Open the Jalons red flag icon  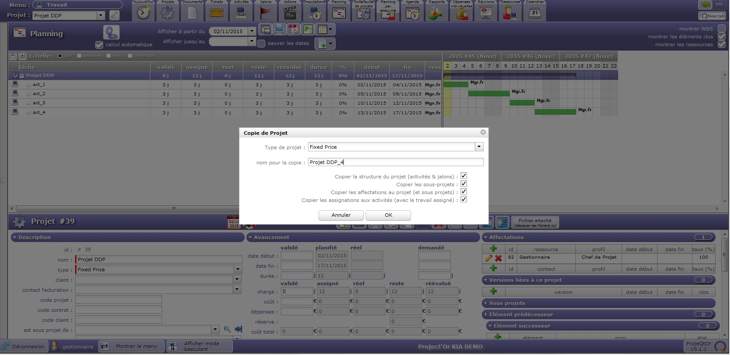(266, 13)
